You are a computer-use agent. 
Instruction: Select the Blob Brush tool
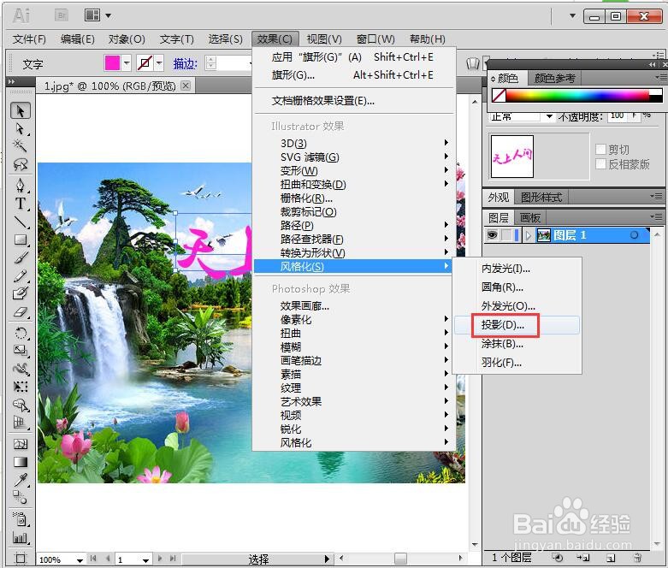click(20, 294)
